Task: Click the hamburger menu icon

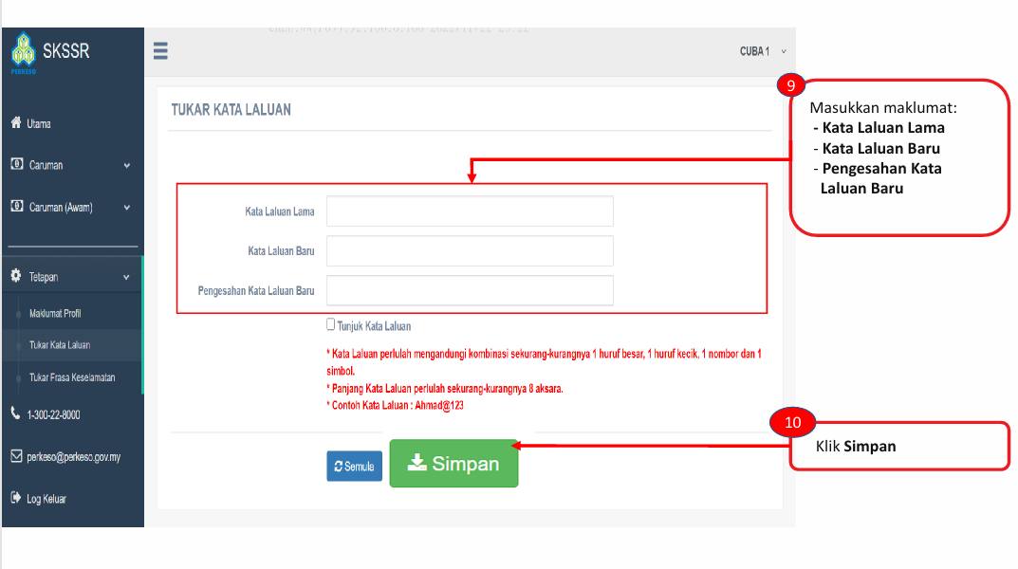Action: [160, 50]
